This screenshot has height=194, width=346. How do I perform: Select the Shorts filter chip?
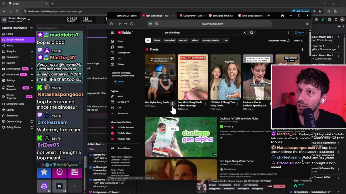(157, 40)
